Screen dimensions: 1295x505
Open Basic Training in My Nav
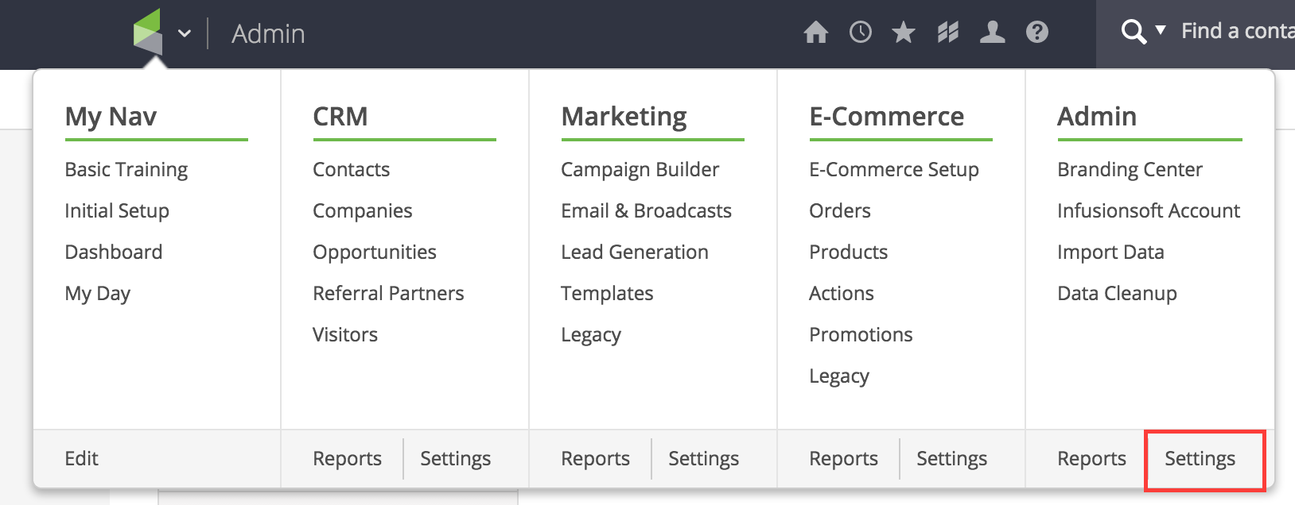tap(126, 170)
